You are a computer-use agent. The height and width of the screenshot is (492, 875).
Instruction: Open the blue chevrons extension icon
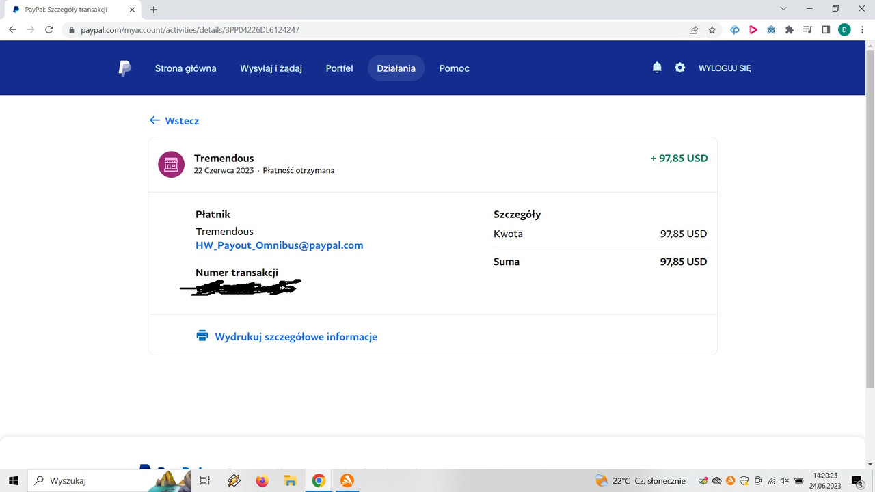tap(771, 30)
